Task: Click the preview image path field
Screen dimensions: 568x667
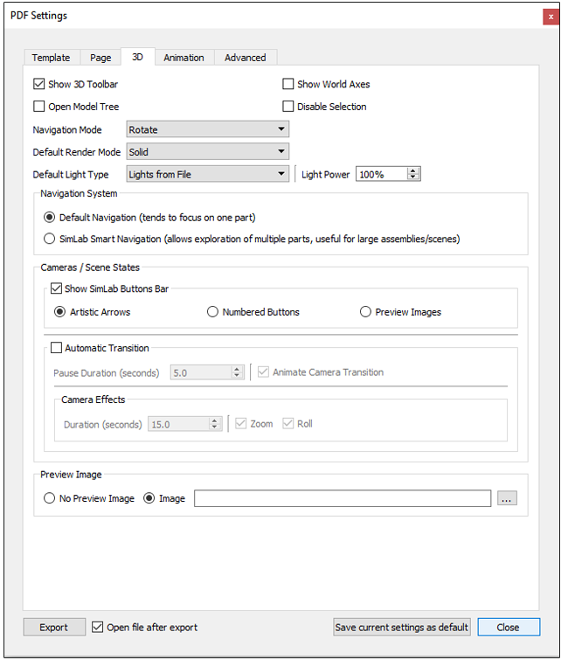Action: tap(343, 498)
